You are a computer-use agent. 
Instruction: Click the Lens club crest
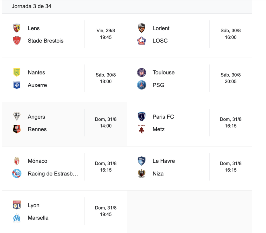(x=17, y=28)
